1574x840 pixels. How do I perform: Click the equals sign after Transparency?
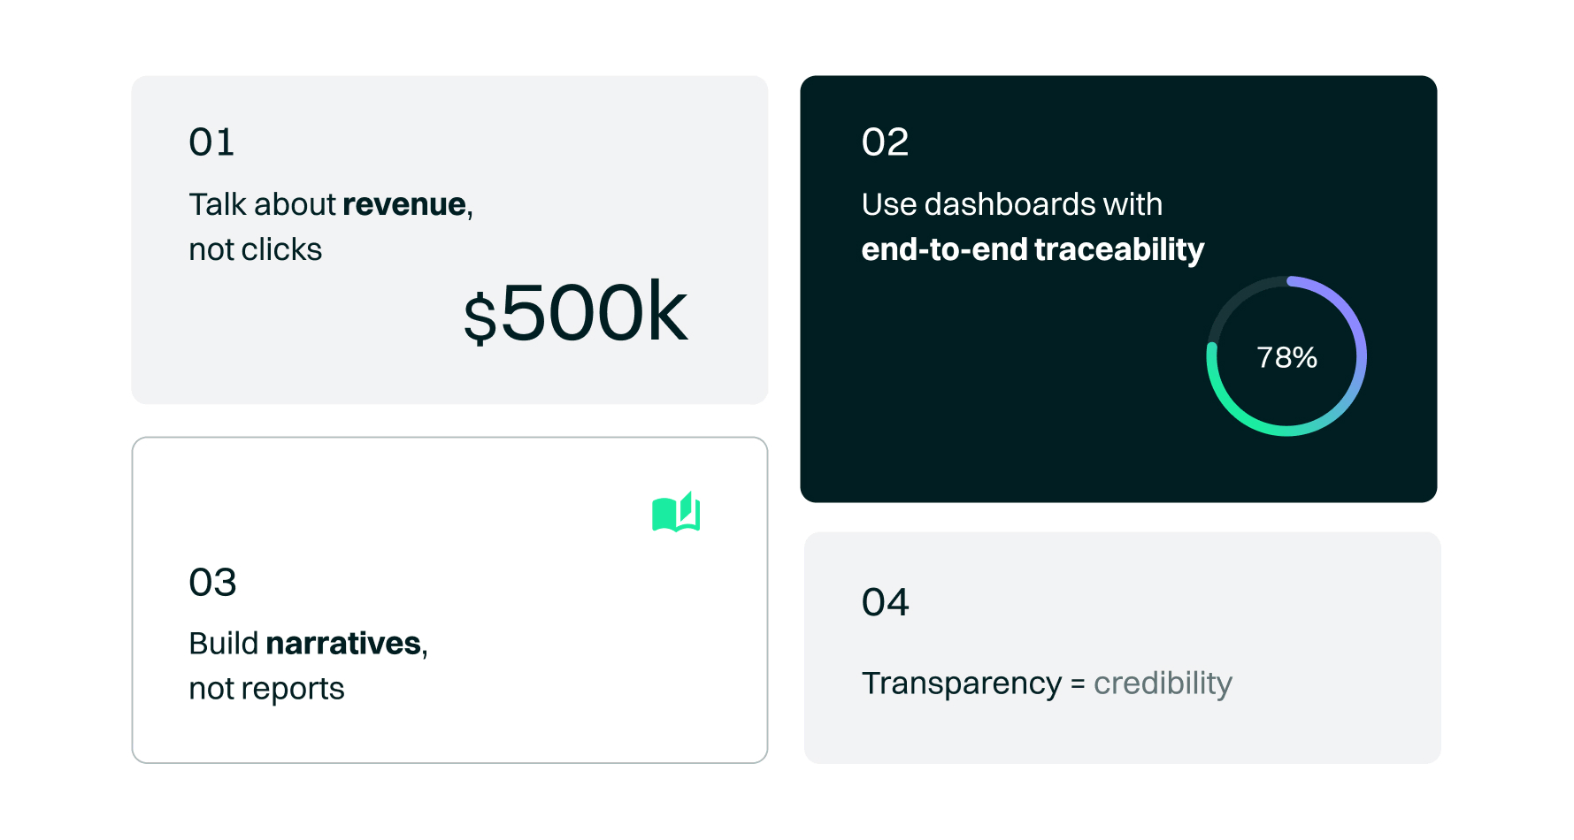click(1078, 684)
